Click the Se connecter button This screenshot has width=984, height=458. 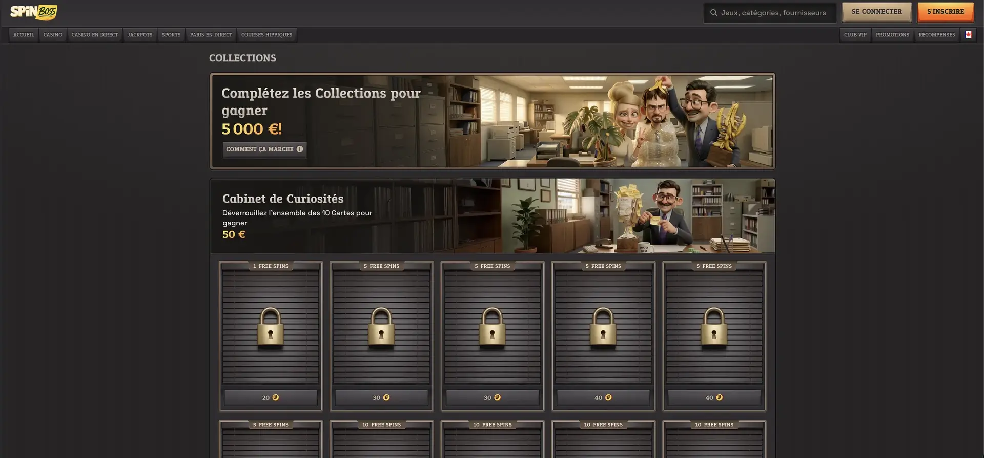click(x=876, y=12)
